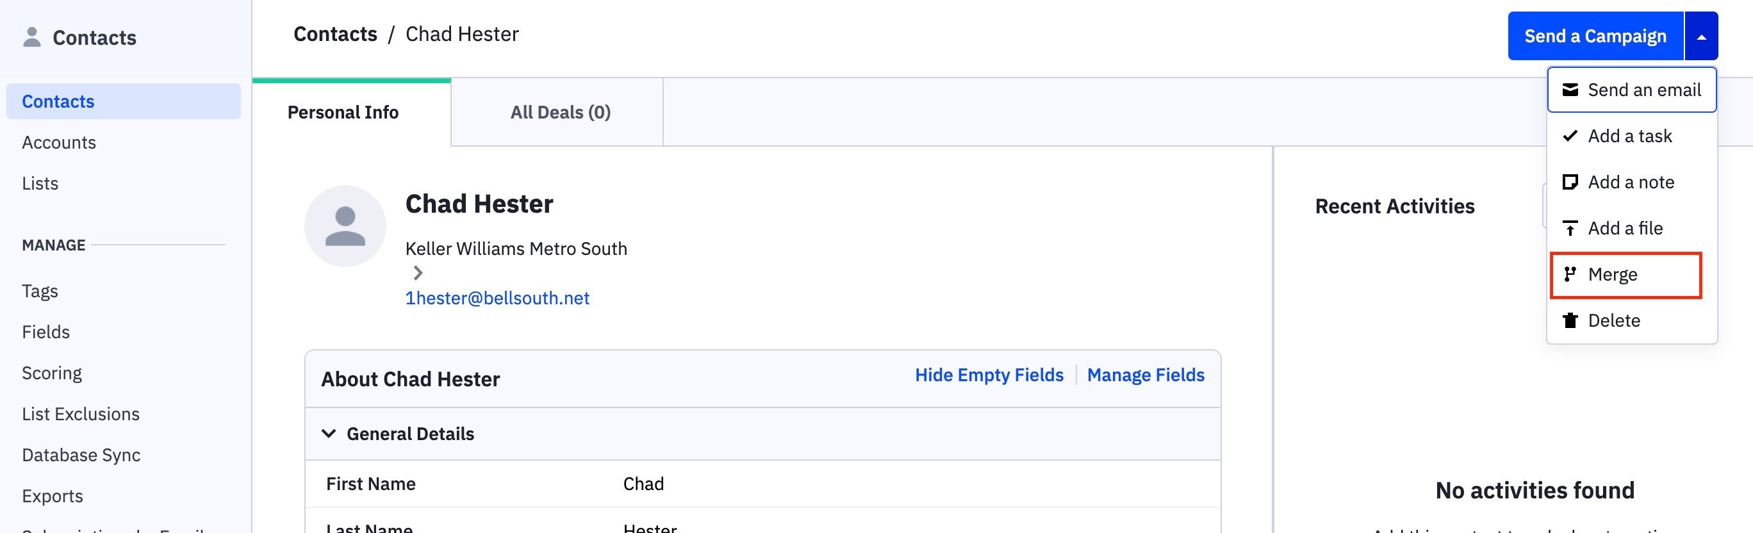Screen dimensions: 1753x533
Task: Click the trash icon next to Delete
Action: point(1570,320)
